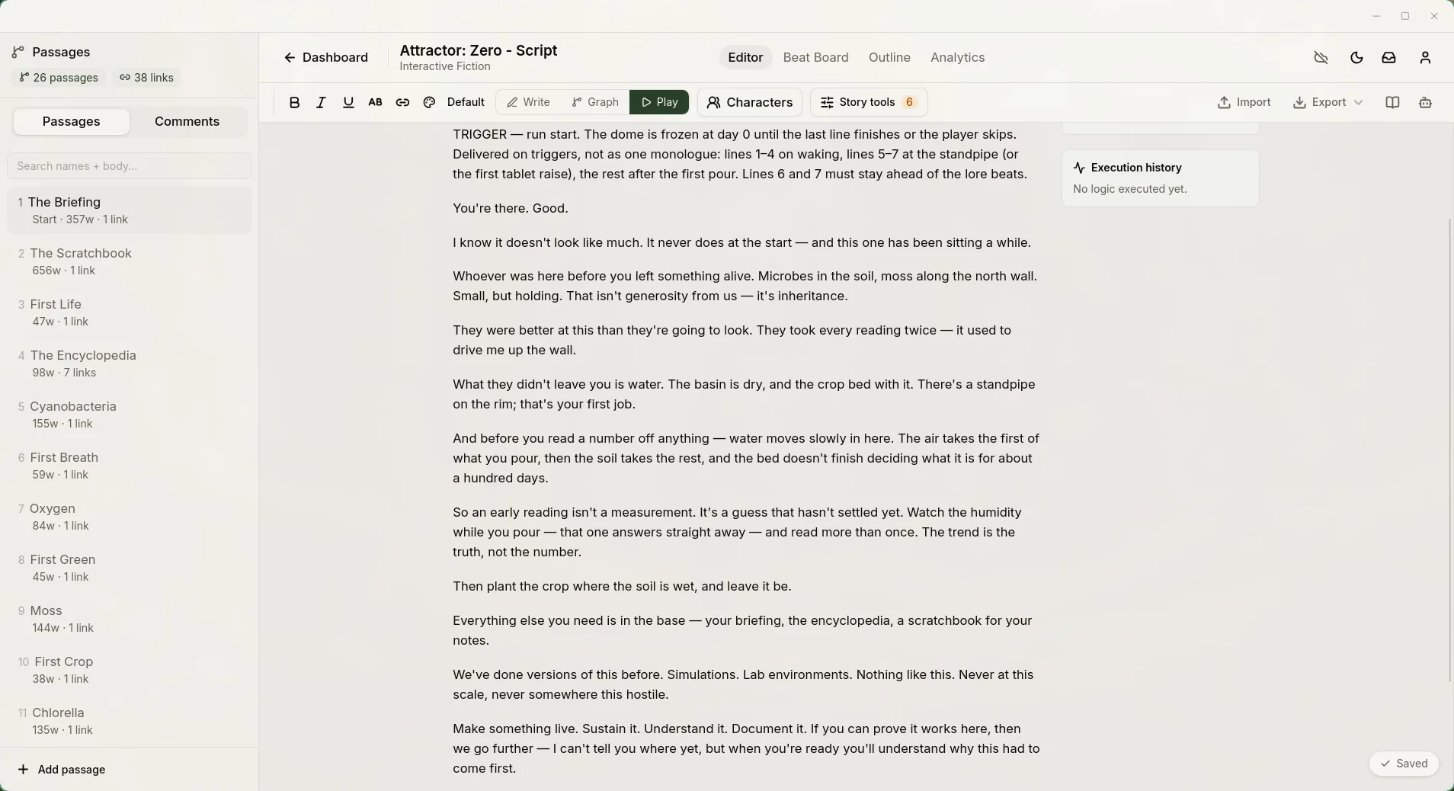Image resolution: width=1454 pixels, height=791 pixels.
Task: Insert a passage link
Action: [402, 102]
